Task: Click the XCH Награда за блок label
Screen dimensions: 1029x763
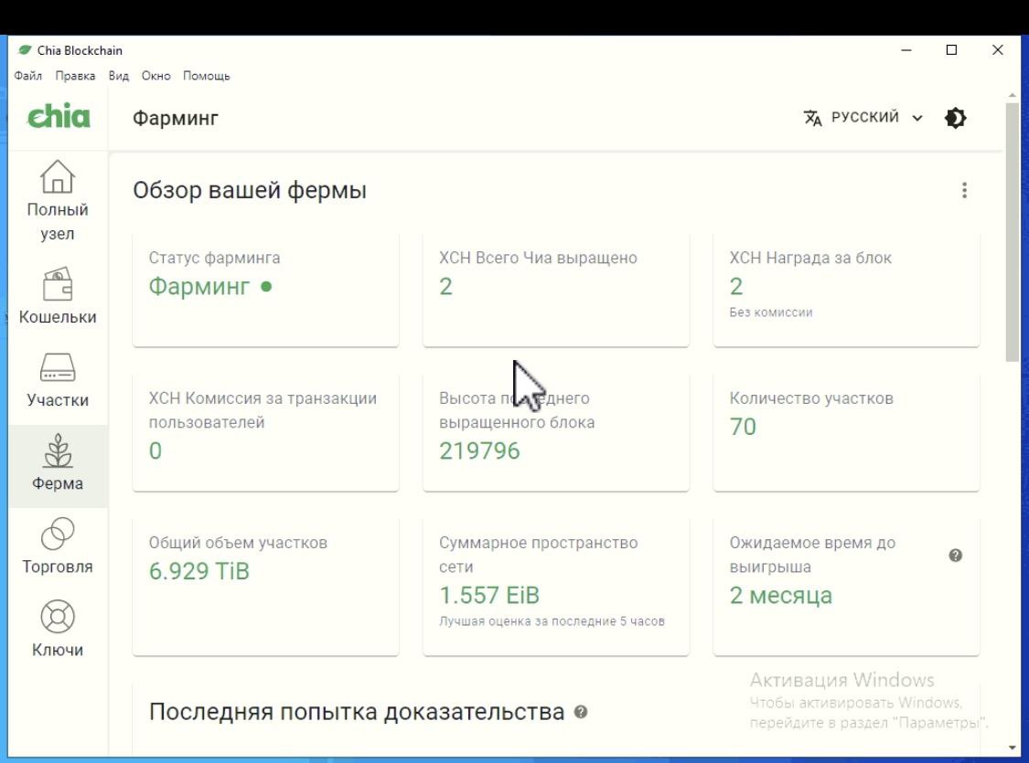Action: tap(810, 258)
